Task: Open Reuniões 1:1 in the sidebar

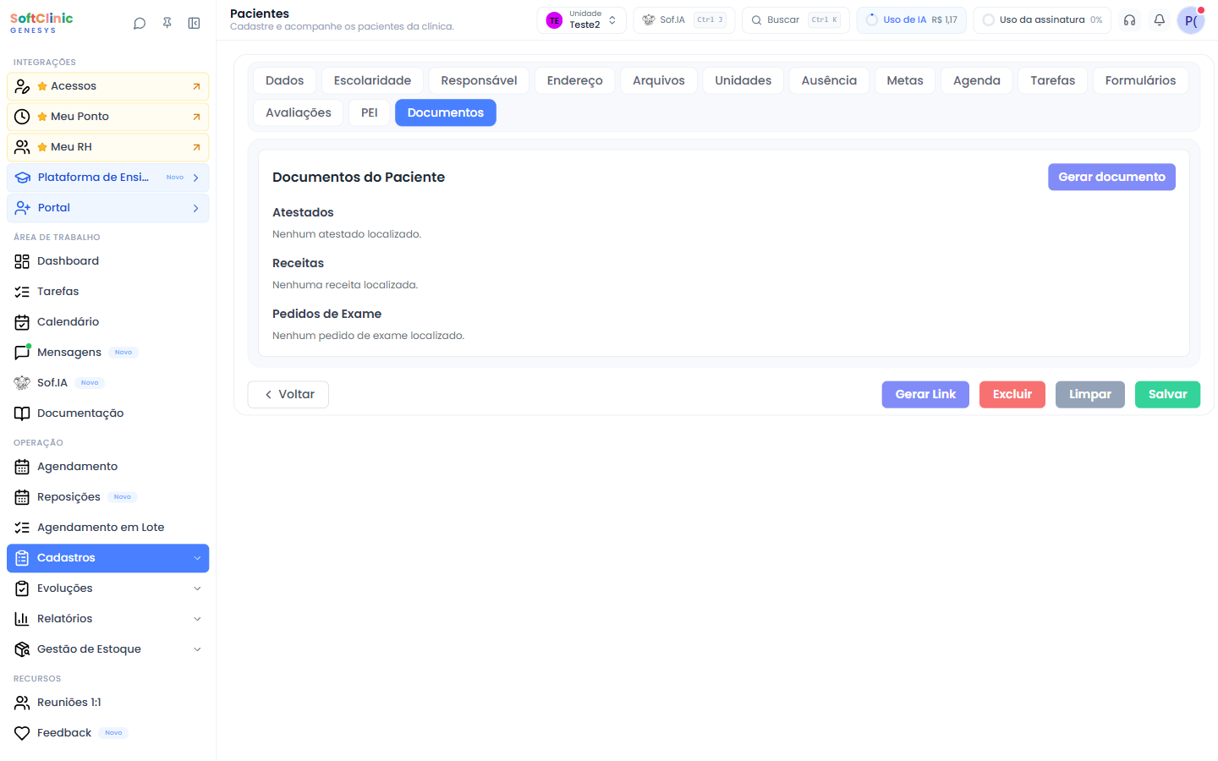Action: 108,703
